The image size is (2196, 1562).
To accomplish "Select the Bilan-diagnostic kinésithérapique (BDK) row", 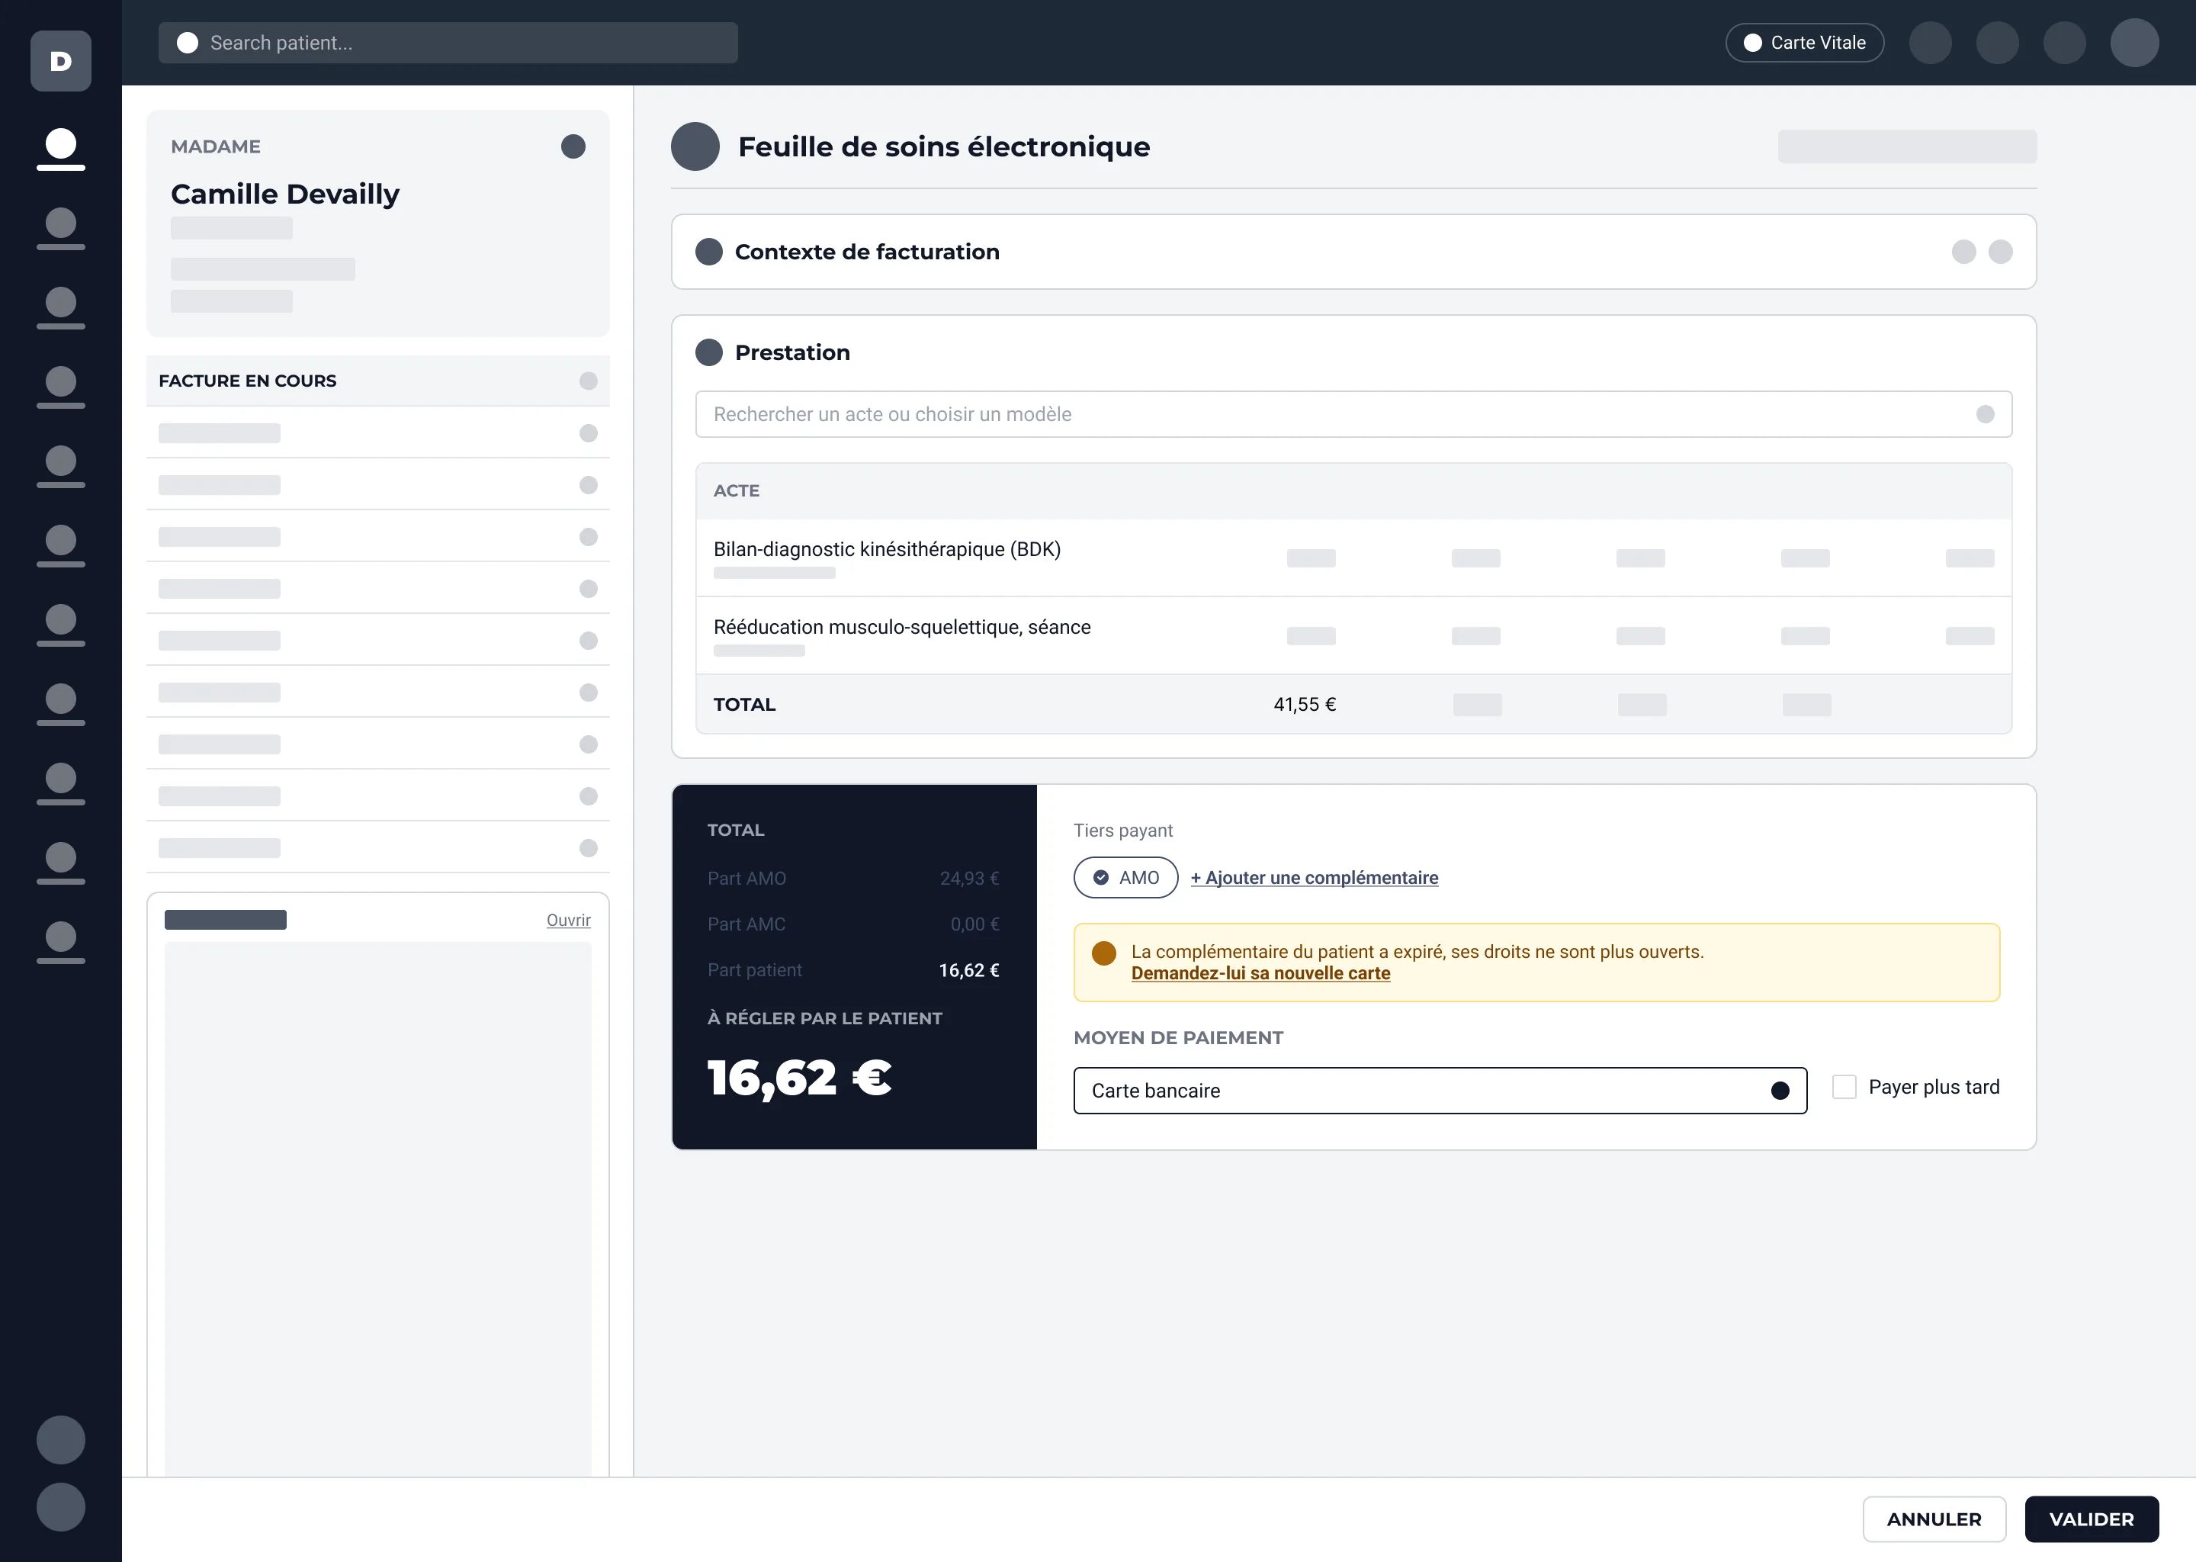I will click(1353, 558).
